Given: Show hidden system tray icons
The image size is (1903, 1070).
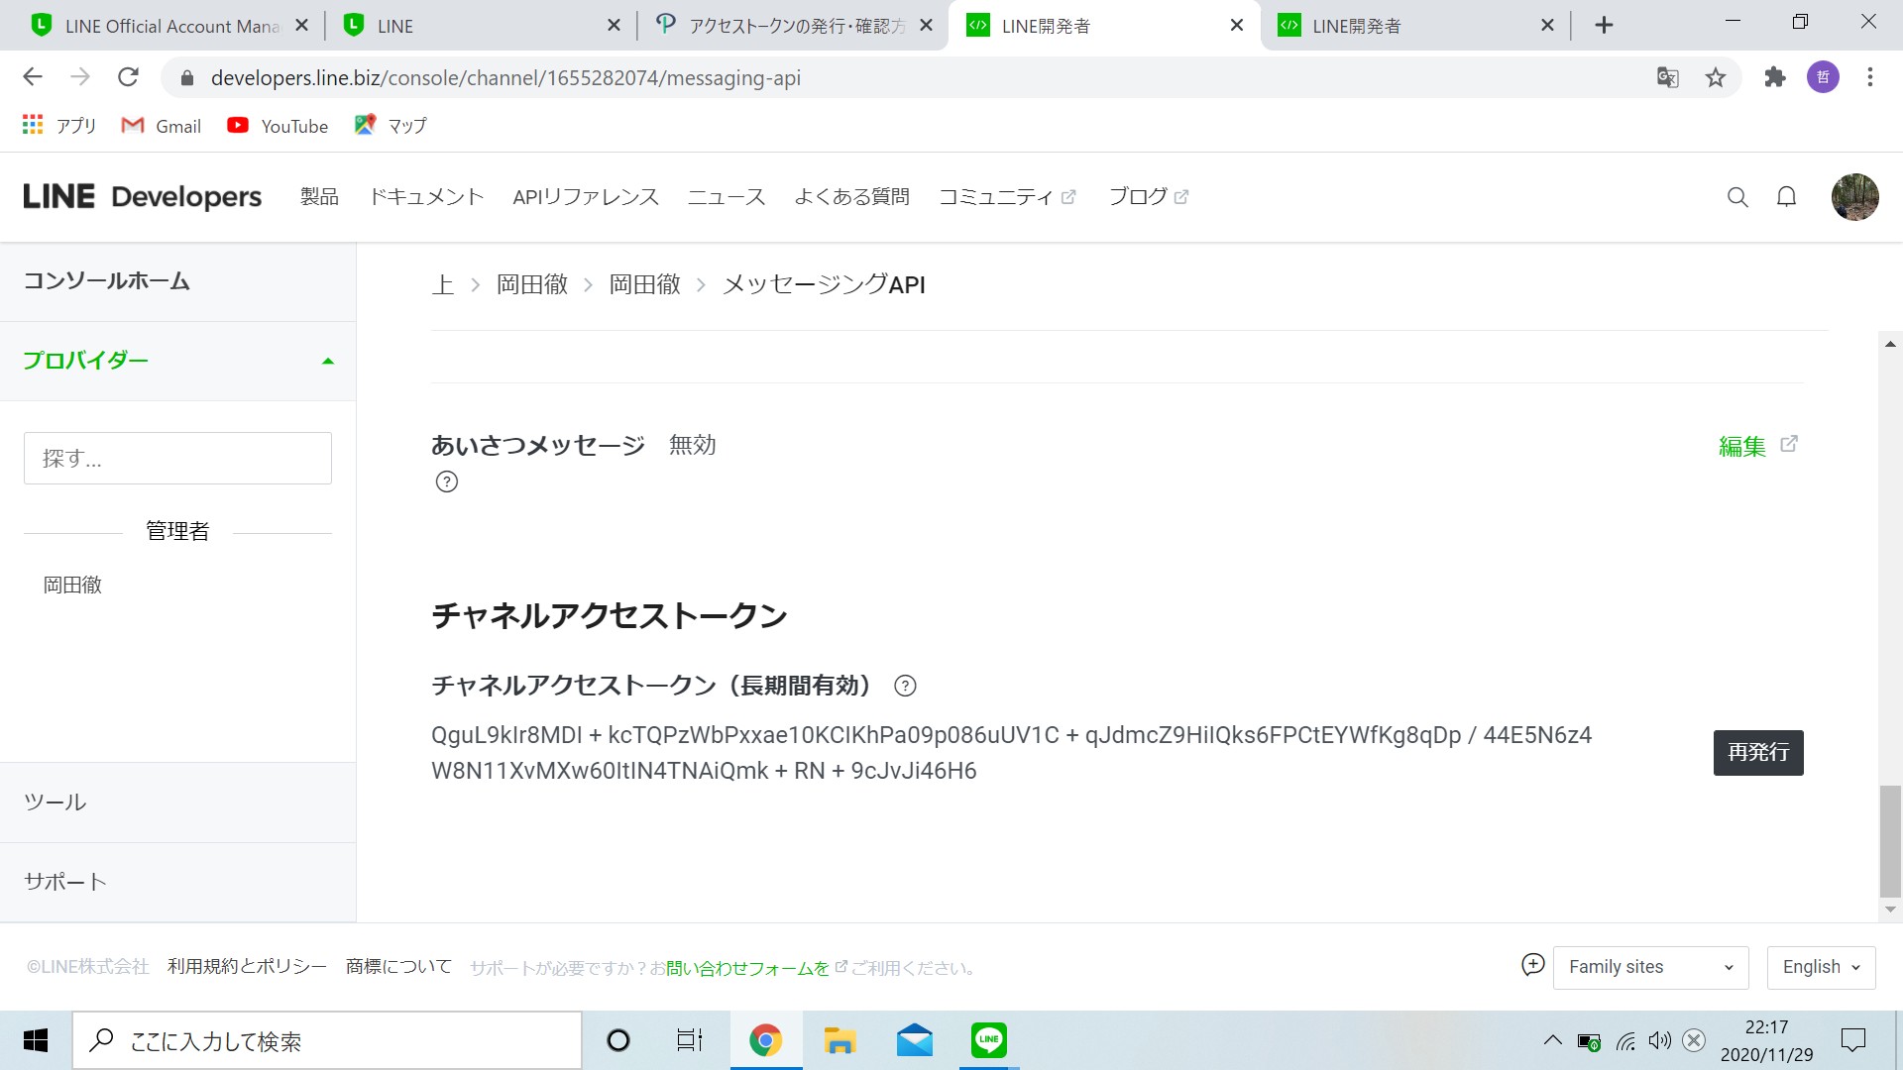Looking at the screenshot, I should tap(1553, 1040).
